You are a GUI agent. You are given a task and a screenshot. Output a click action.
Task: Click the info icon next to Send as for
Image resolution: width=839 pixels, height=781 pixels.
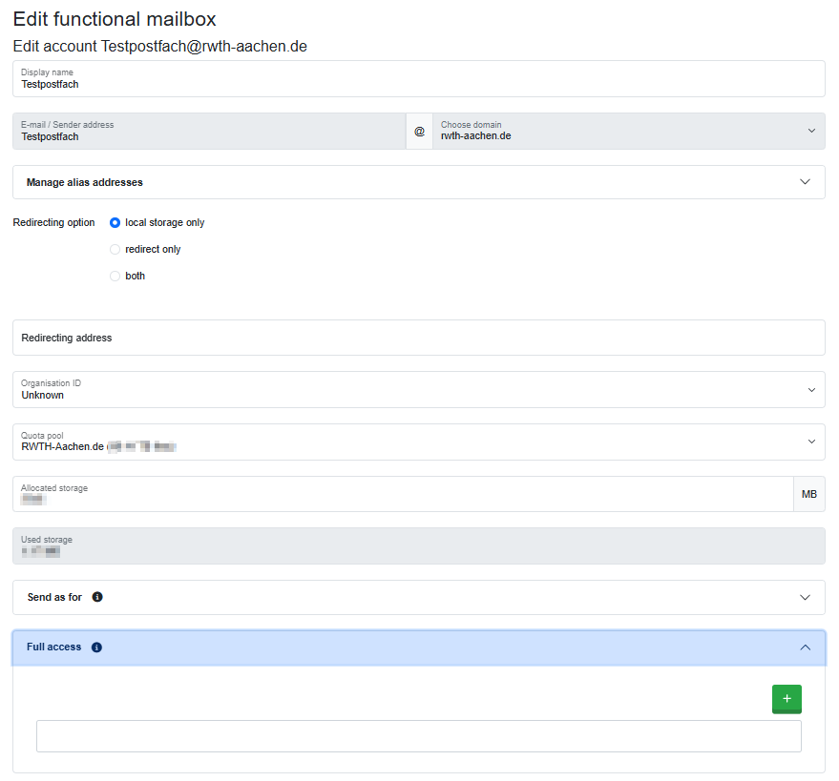tap(96, 597)
